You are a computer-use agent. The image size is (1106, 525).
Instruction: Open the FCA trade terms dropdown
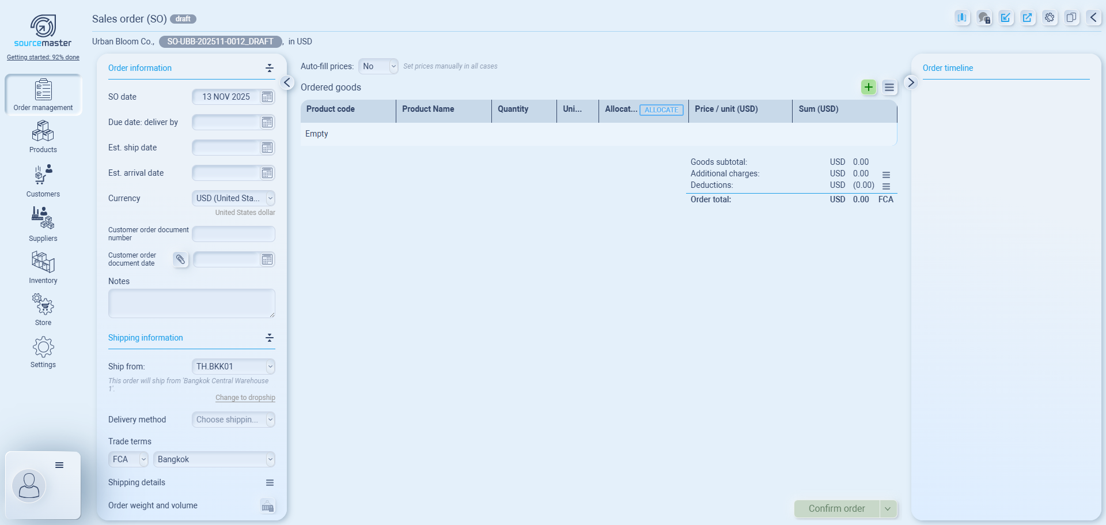pos(128,459)
